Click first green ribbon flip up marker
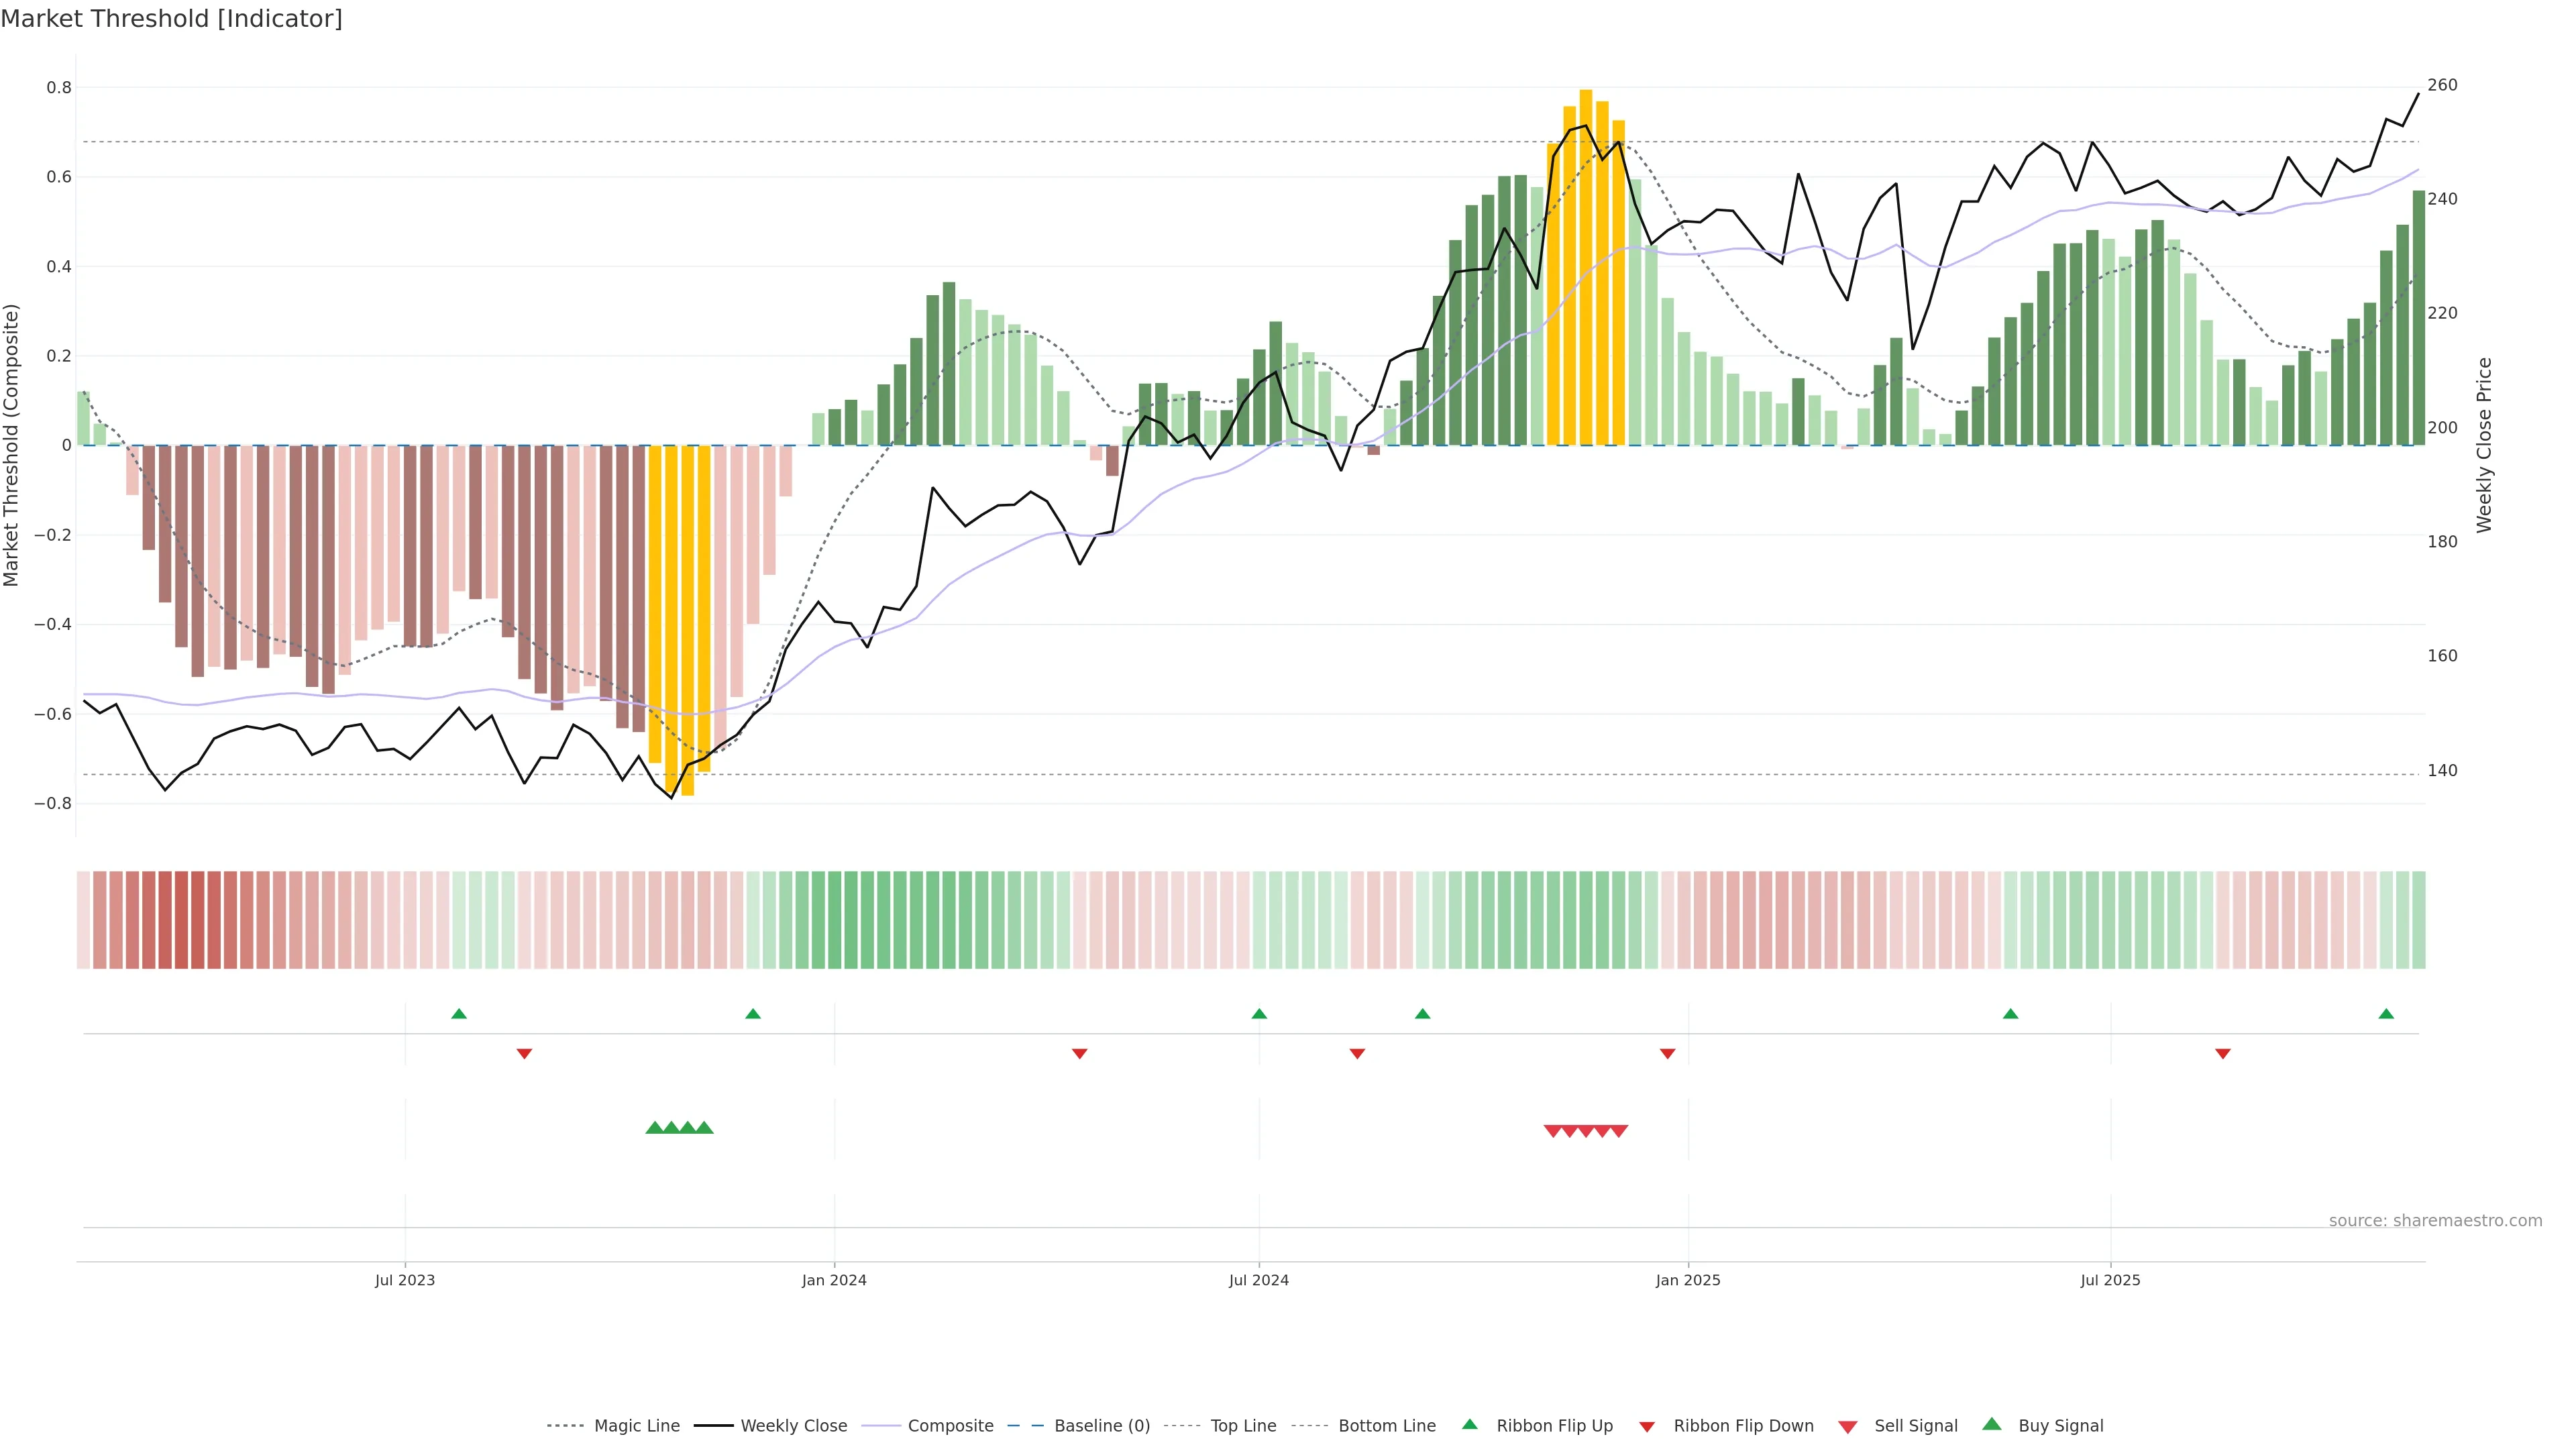This screenshot has height=1449, width=2576. point(459,1014)
